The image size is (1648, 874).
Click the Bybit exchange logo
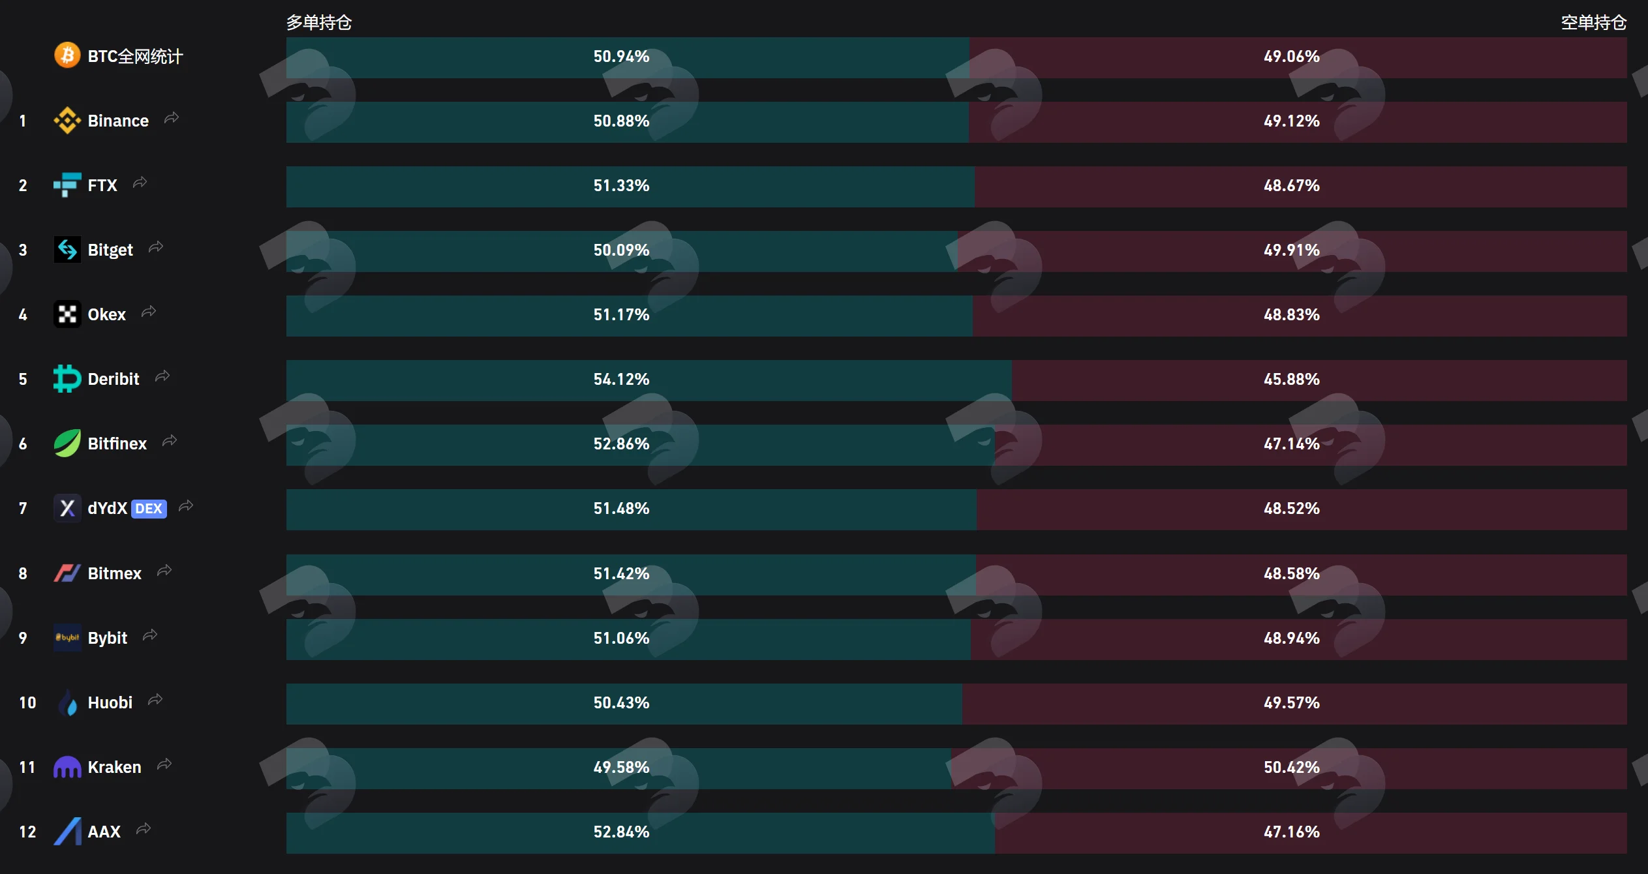[67, 638]
